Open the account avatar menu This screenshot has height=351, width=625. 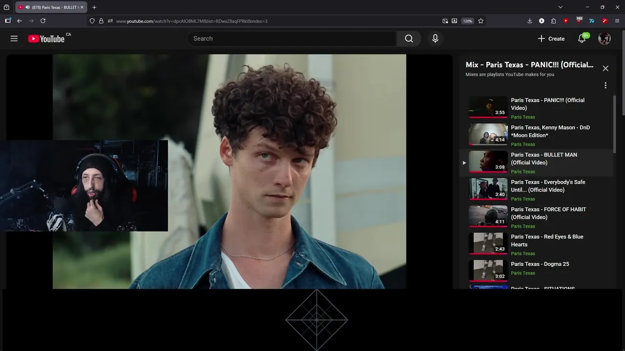[x=604, y=39]
